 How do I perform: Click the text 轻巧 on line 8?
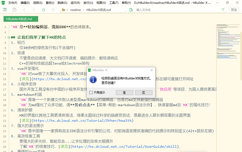[21, 42]
